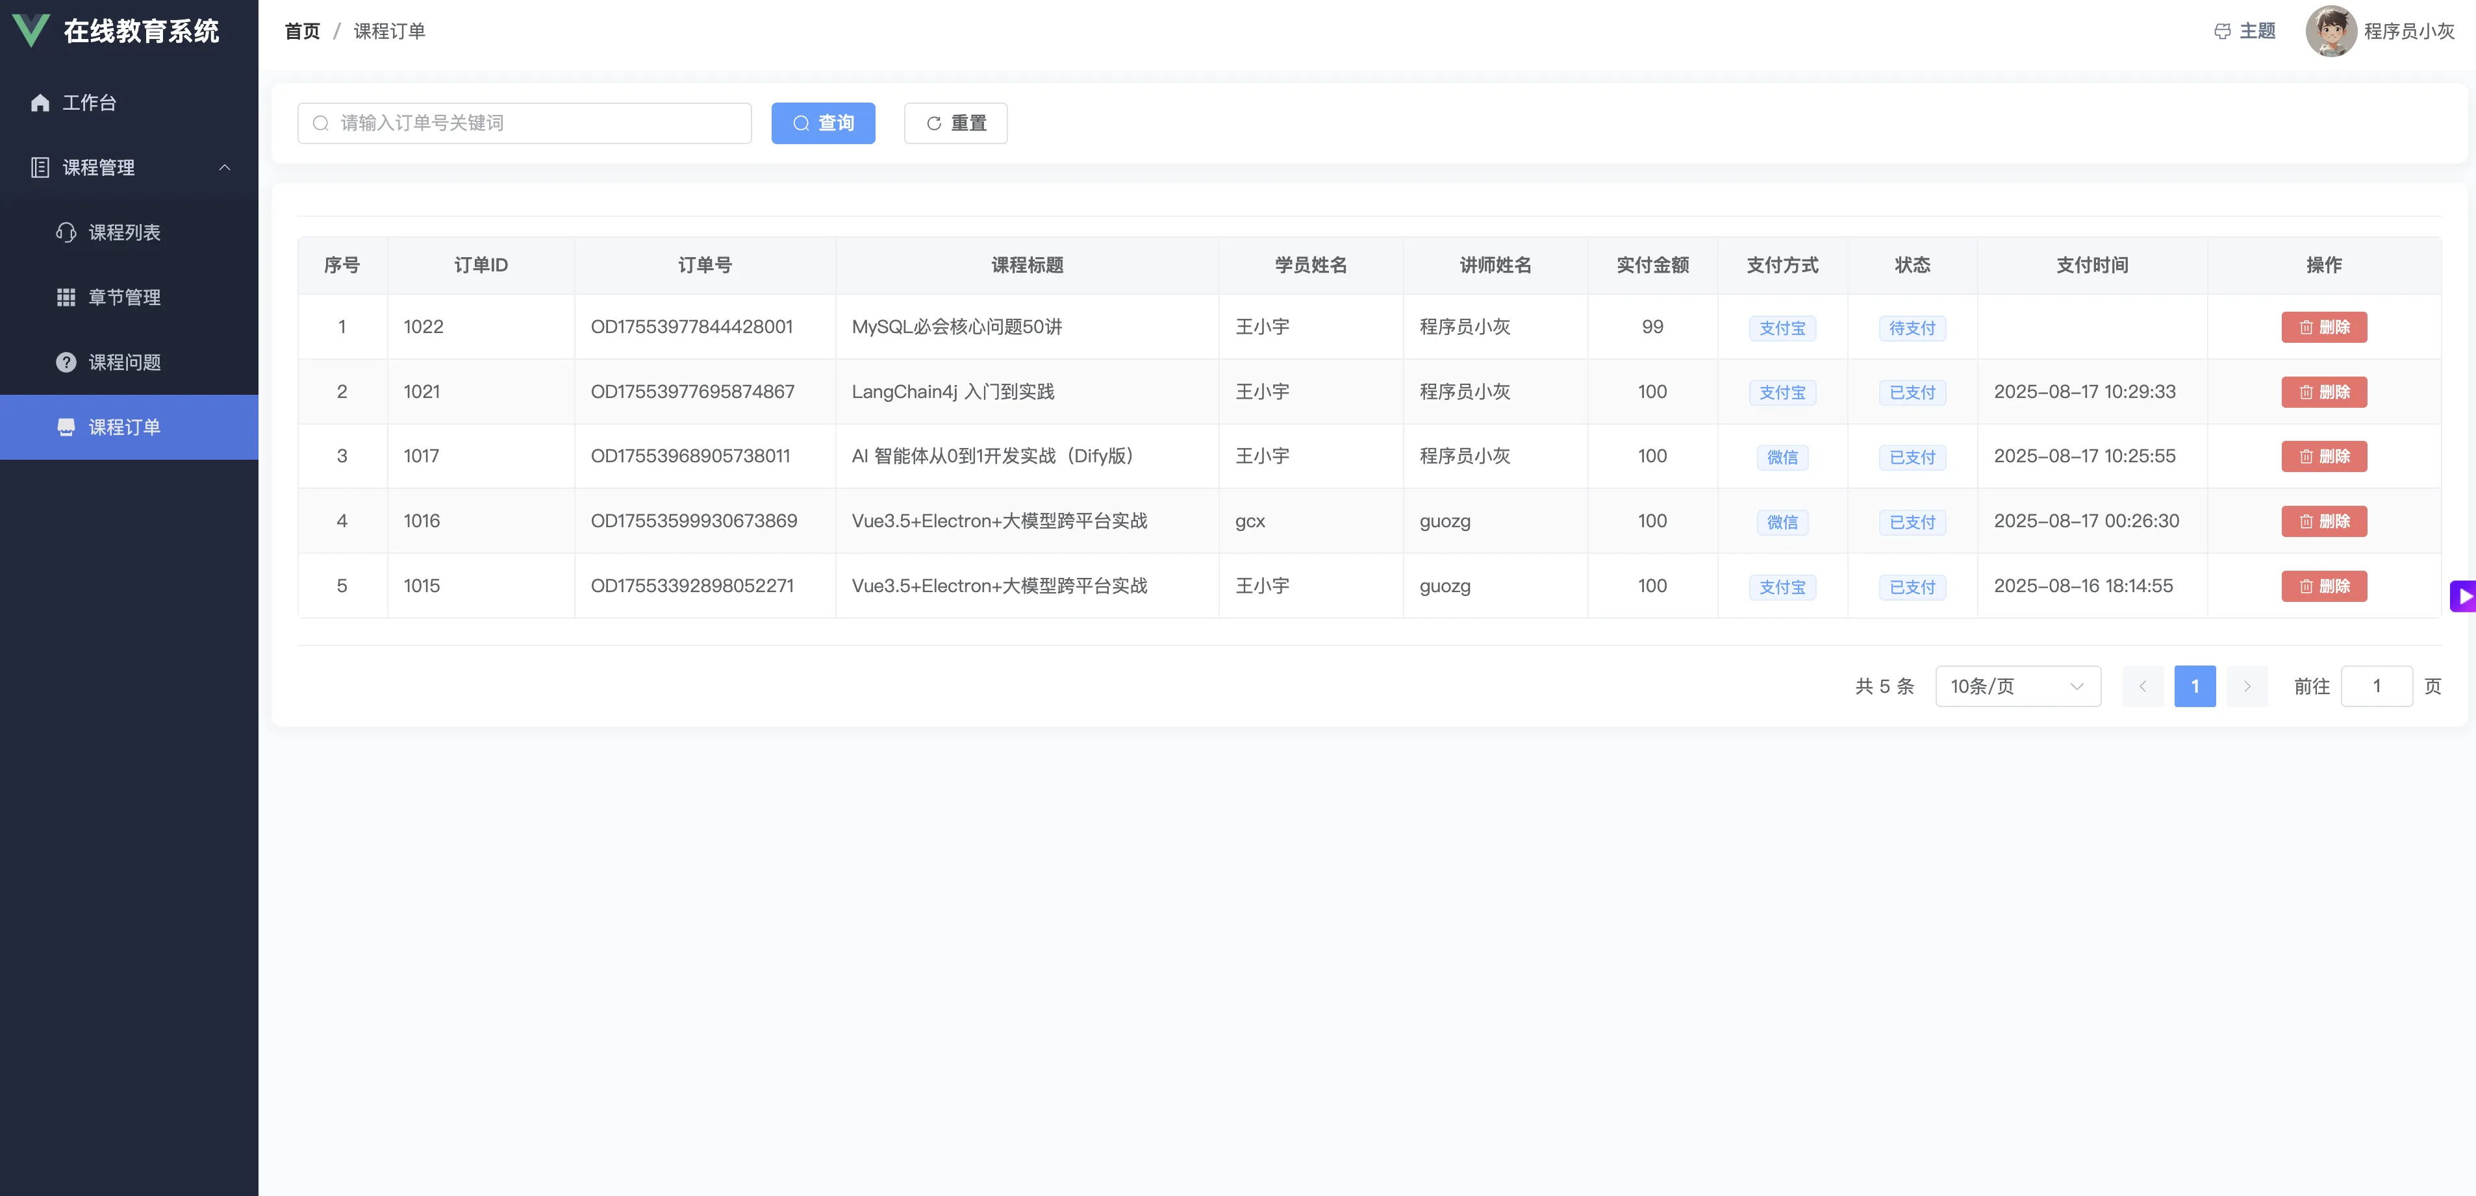This screenshot has height=1196, width=2476.
Task: Open the 主题 theme switcher
Action: (x=2244, y=31)
